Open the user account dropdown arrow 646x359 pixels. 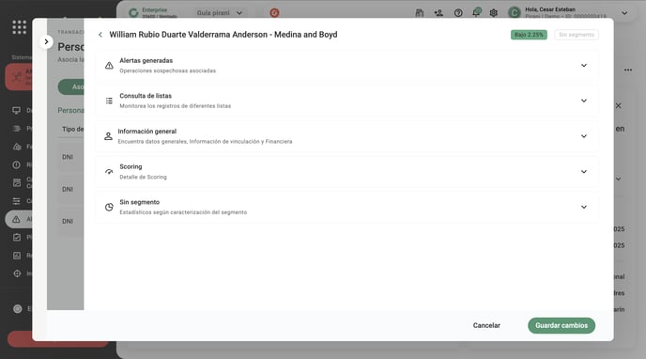click(624, 13)
